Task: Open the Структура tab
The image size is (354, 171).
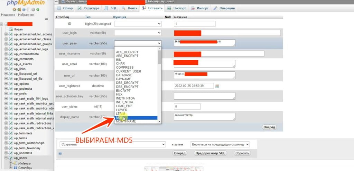Action: pos(88,8)
